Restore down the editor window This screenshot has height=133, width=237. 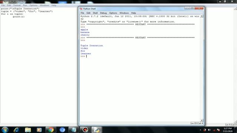[x=225, y=1]
